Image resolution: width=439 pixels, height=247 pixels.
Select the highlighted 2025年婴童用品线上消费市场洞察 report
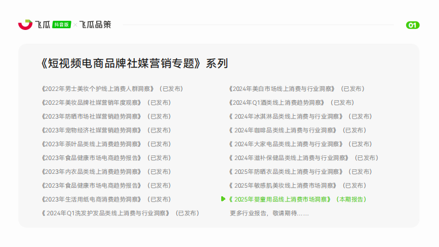pyautogui.click(x=280, y=199)
